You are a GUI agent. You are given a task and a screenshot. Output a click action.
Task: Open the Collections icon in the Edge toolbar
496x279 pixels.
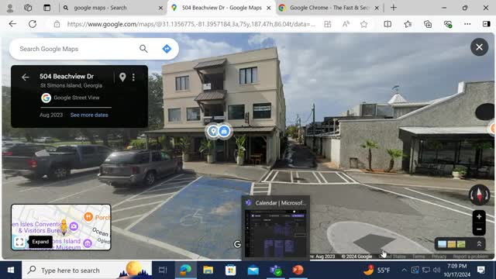(428, 24)
